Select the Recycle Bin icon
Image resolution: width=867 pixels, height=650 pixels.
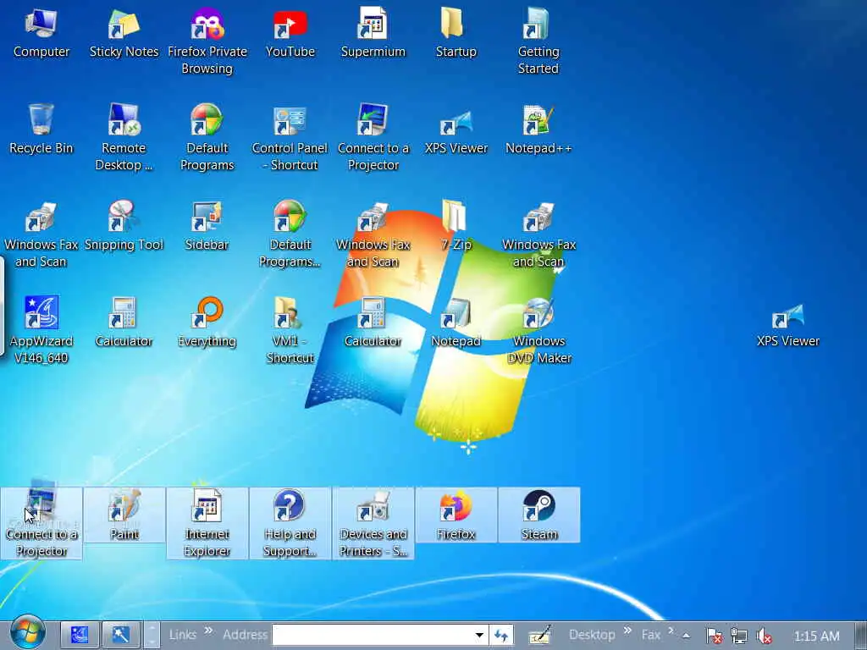coord(41,129)
